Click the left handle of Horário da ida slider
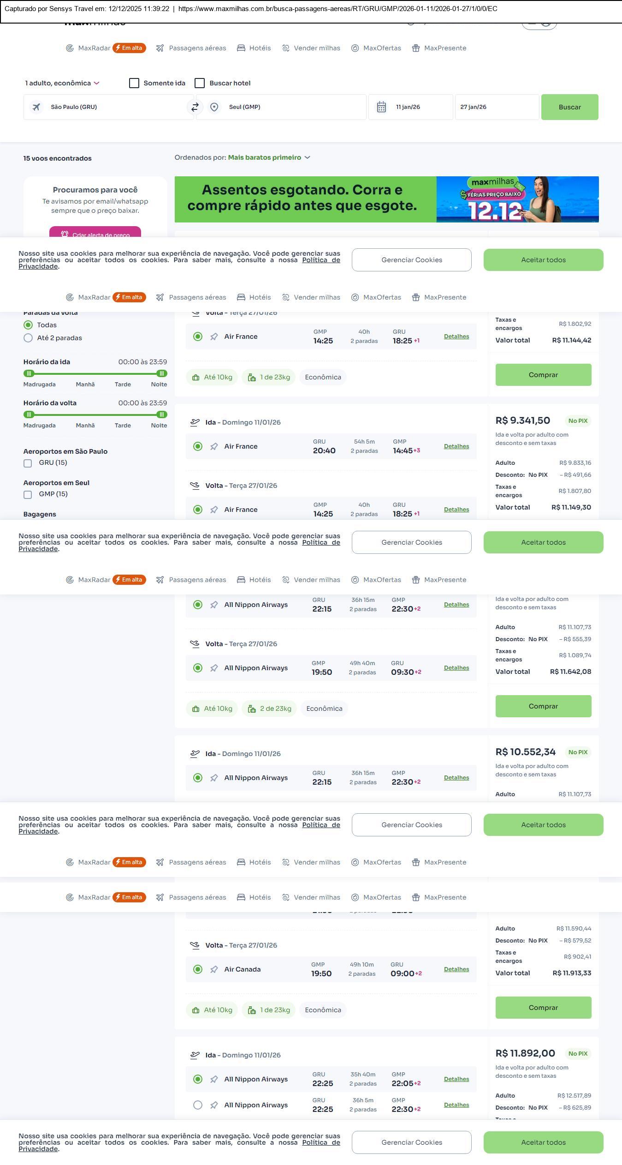Screen dimensions: 622x1165 tap(29, 373)
